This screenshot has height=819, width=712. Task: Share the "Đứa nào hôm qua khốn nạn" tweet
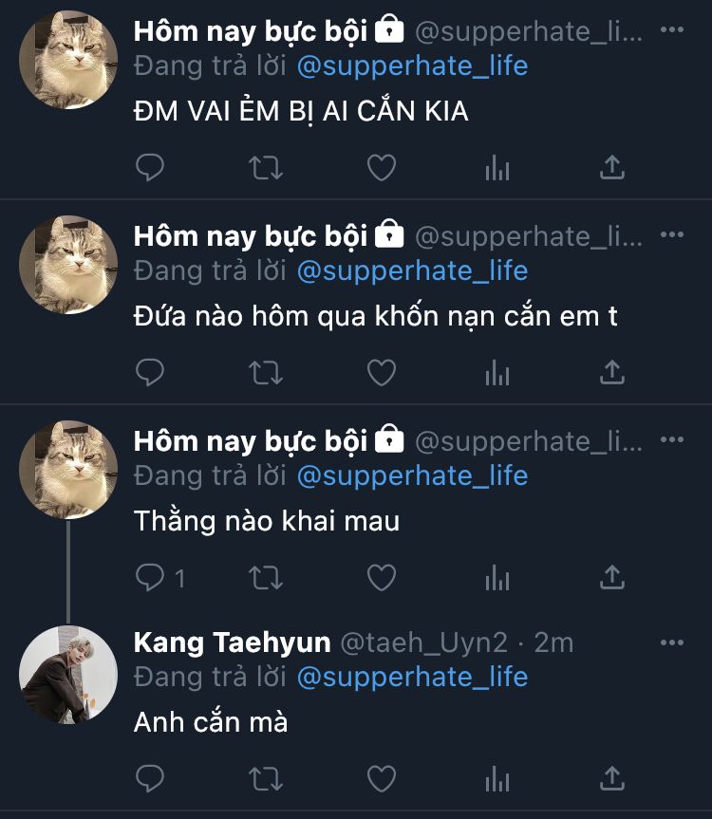pyautogui.click(x=613, y=373)
